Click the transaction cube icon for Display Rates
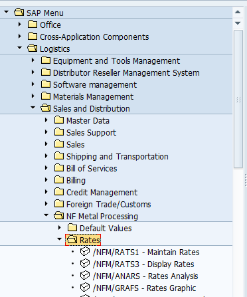Image resolution: width=247 pixels, height=297 pixels. tap(85, 264)
